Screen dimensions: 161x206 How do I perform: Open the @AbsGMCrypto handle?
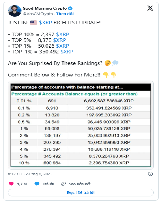click(38, 14)
